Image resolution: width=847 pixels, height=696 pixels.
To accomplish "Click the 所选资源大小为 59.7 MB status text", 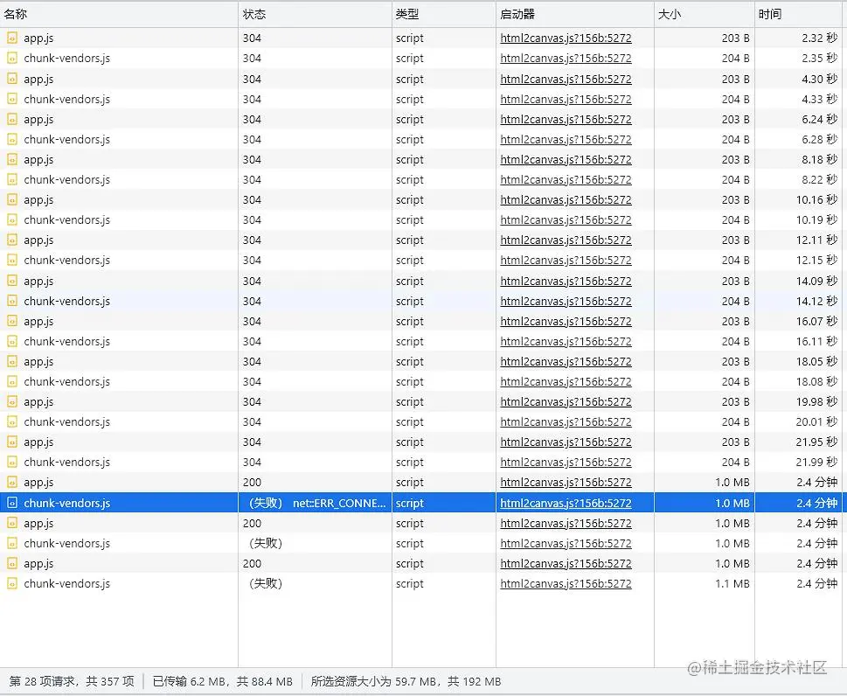I will pos(372,681).
